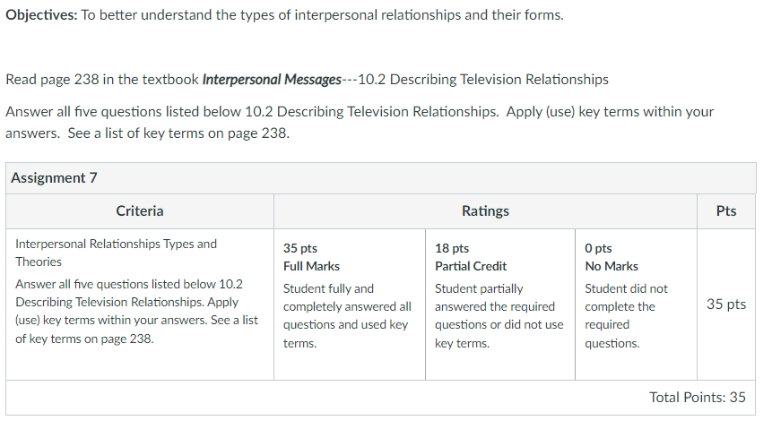
Task: Click the 'Read page 238' instruction line
Action: 307,79
